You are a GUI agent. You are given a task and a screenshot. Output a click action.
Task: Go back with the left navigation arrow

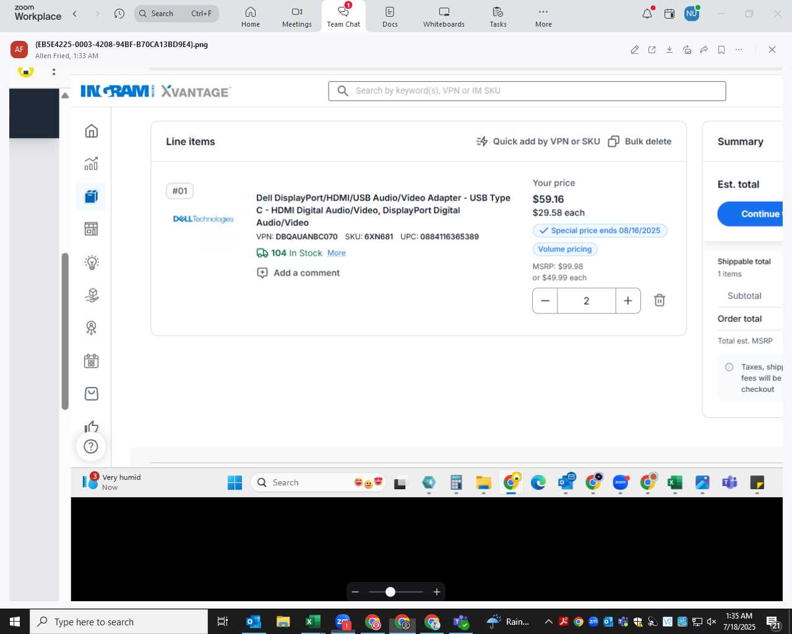click(75, 14)
